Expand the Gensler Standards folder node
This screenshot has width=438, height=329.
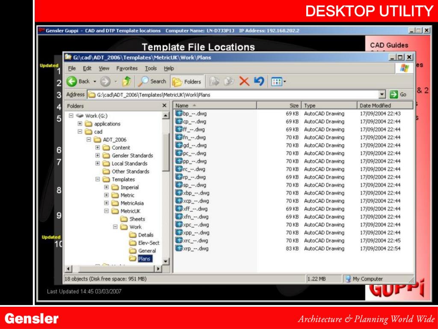98,155
